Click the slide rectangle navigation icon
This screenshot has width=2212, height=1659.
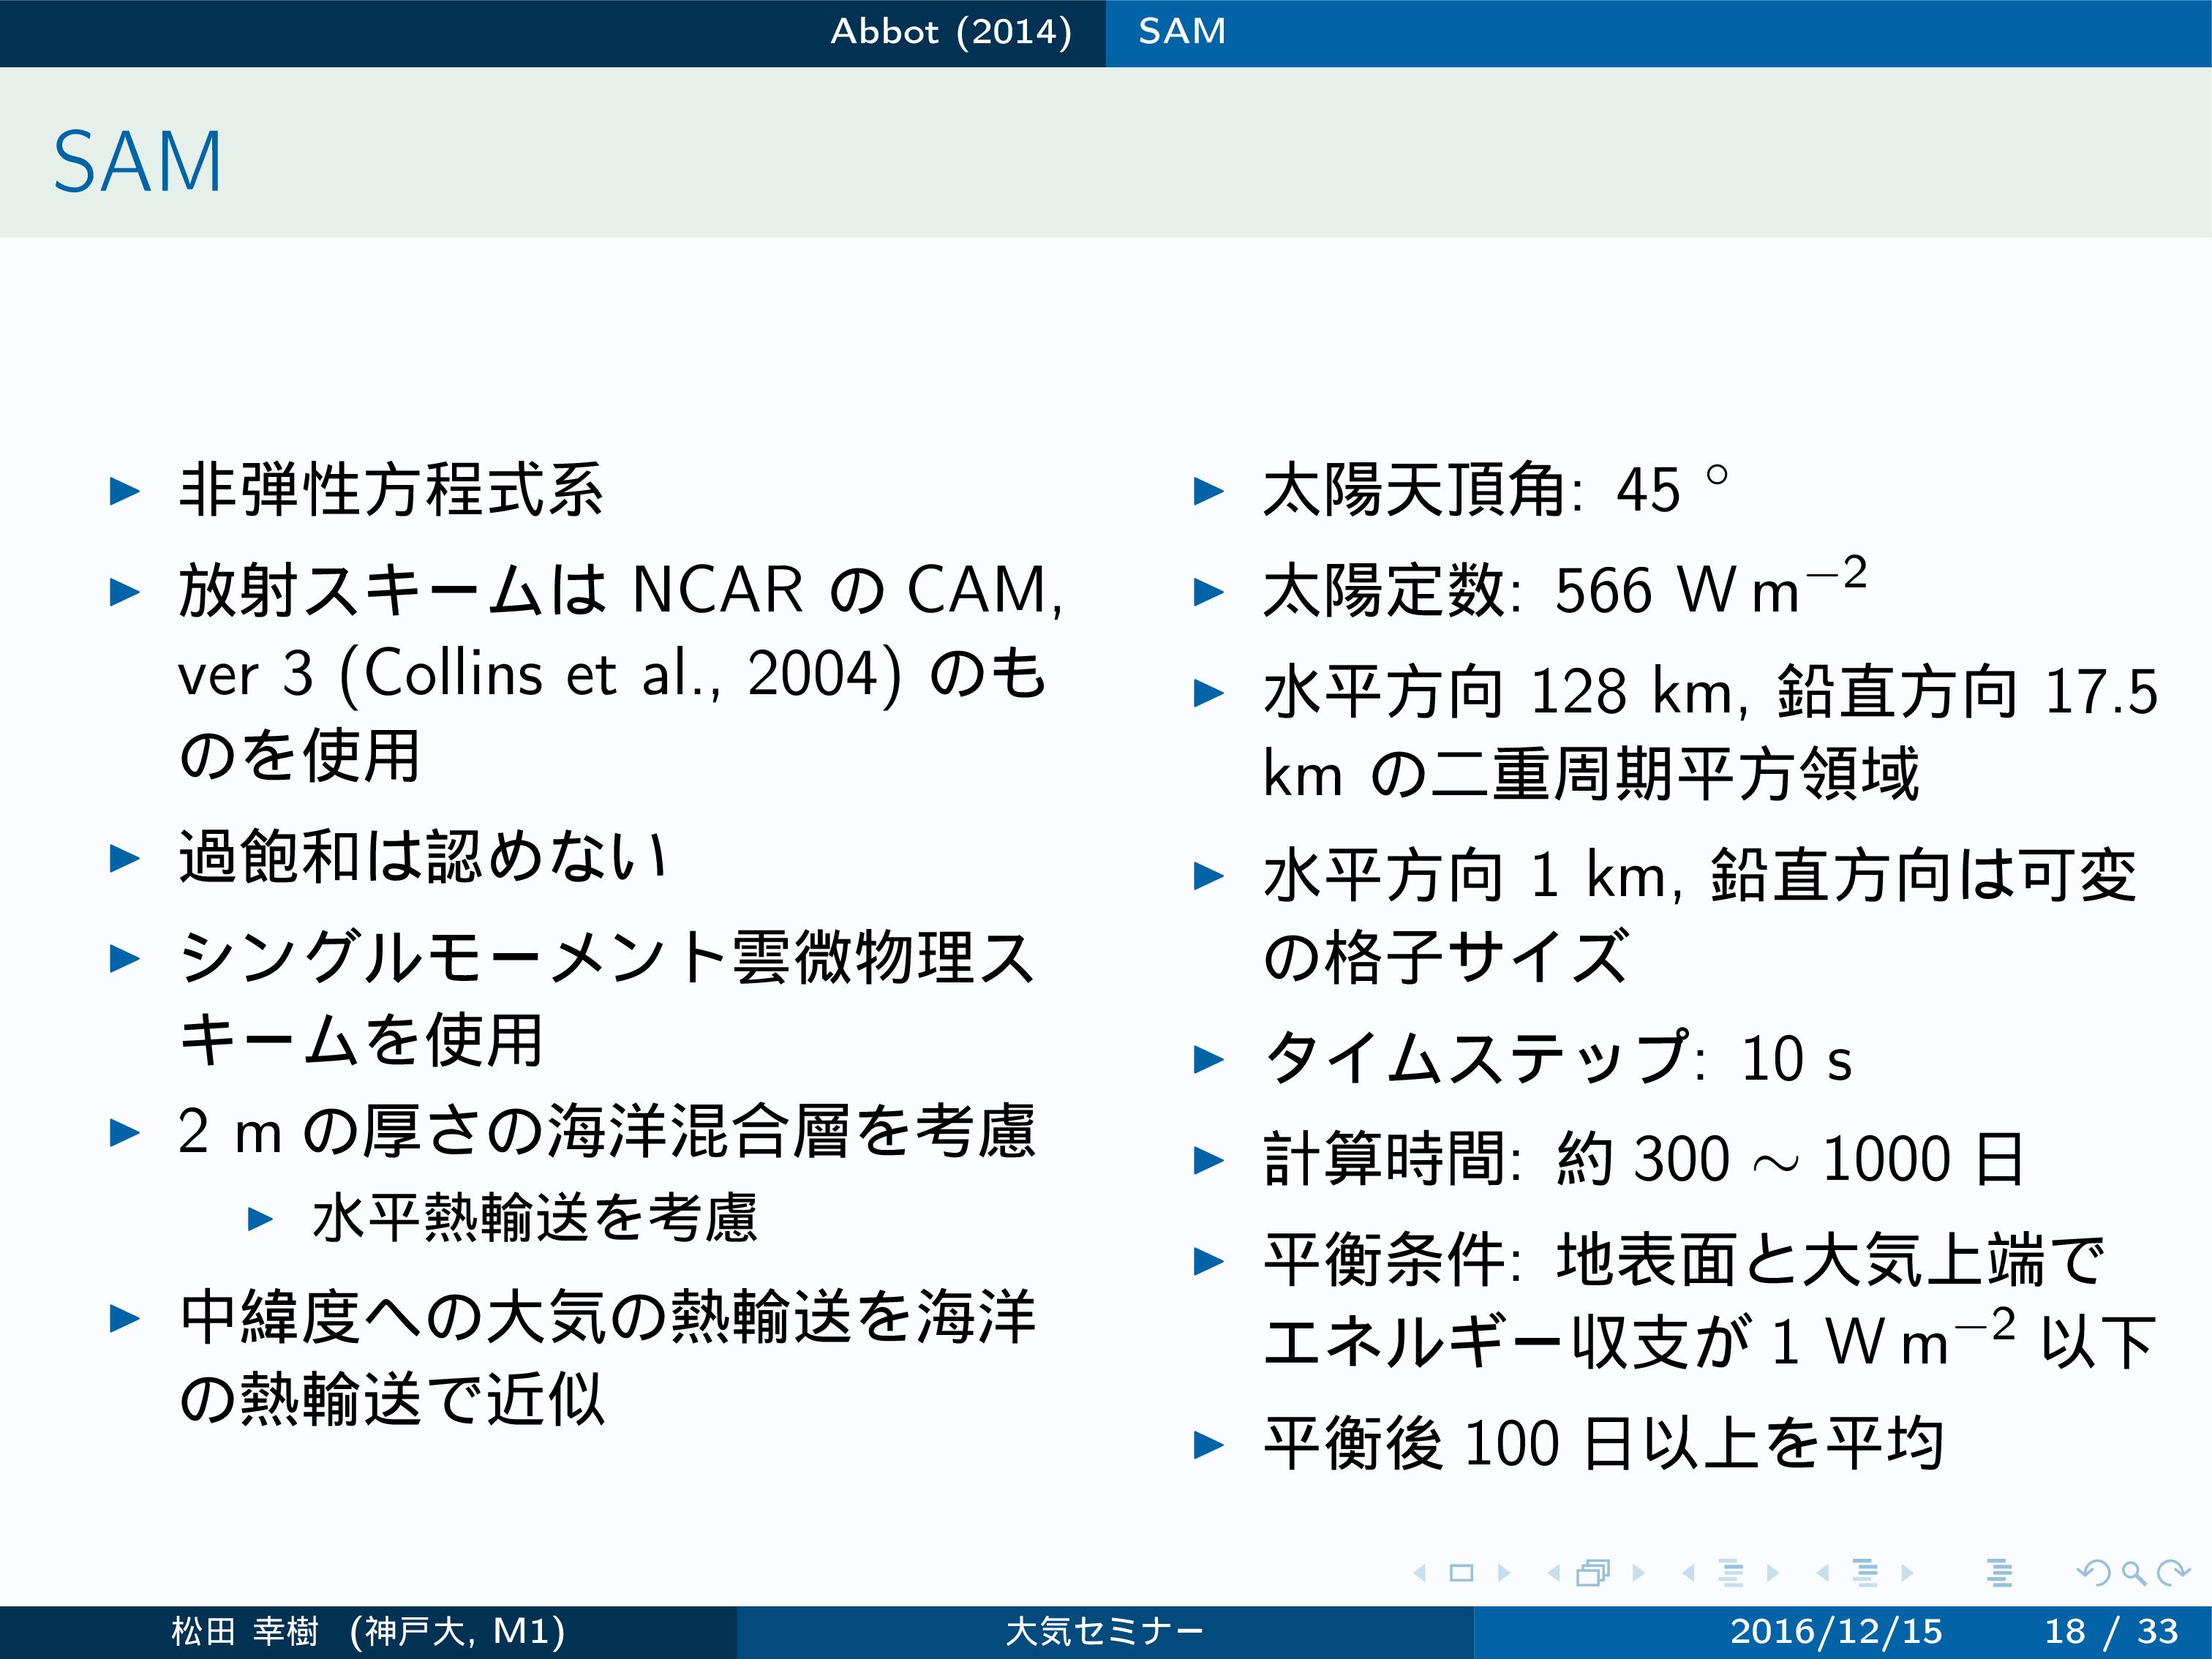click(1461, 1573)
